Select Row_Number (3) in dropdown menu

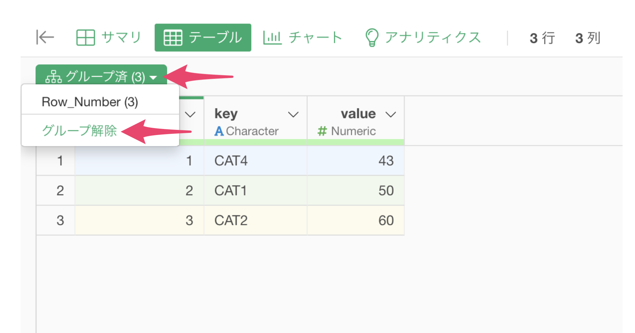(90, 102)
